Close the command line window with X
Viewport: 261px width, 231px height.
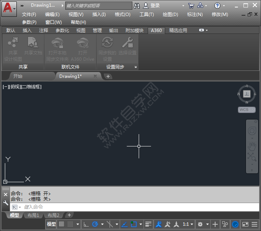tap(6, 194)
